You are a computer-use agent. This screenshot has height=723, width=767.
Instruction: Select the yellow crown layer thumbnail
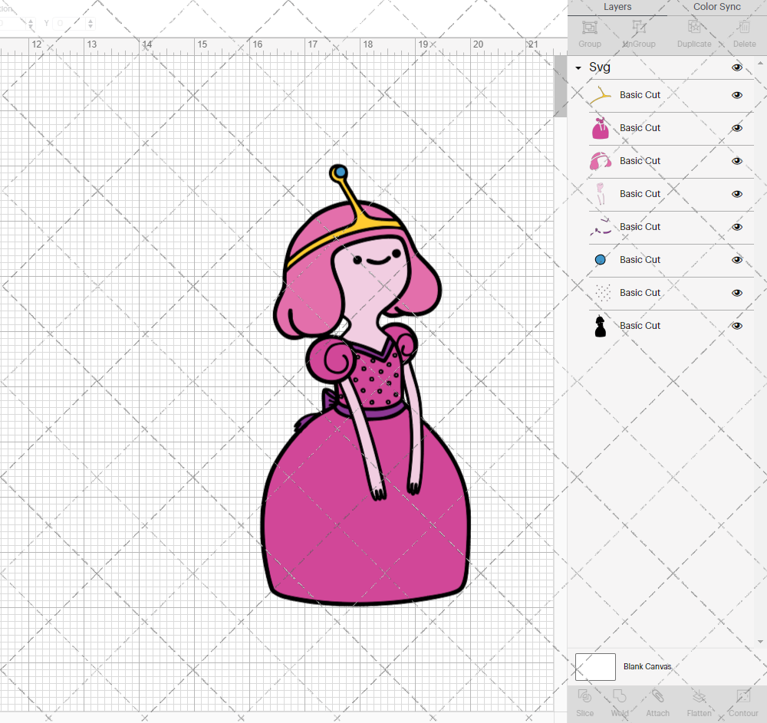click(x=601, y=95)
